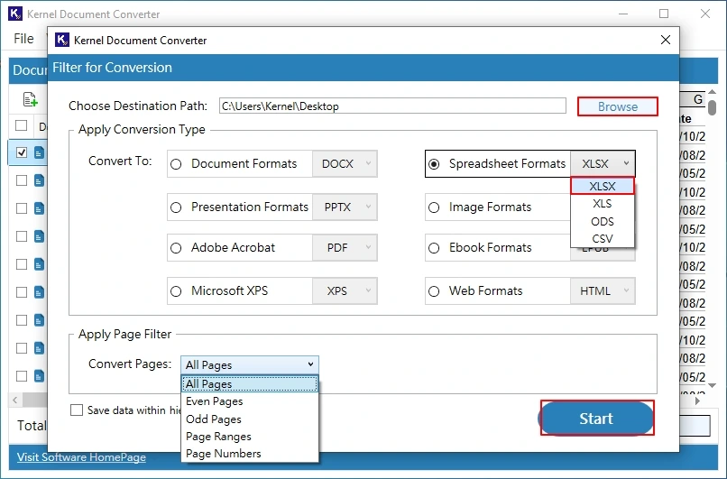Image resolution: width=727 pixels, height=479 pixels.
Task: Select the Document Formats radio button
Action: coord(176,164)
